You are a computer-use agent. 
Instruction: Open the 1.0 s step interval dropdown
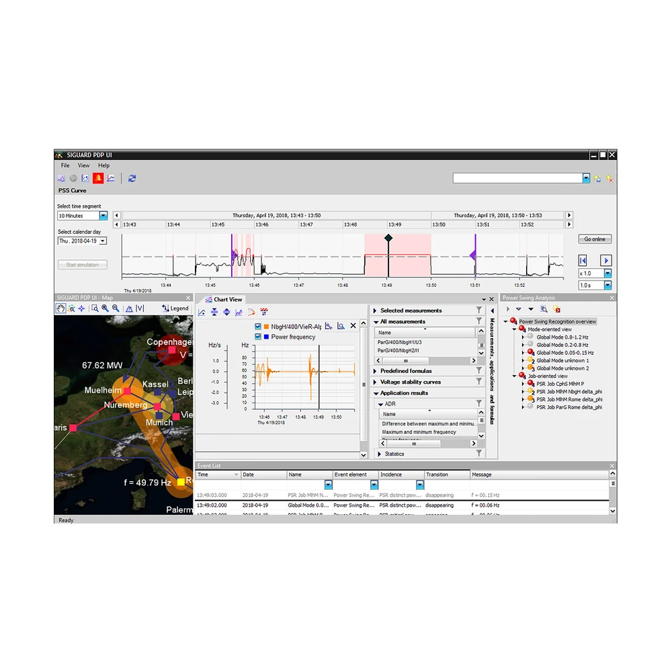[607, 285]
